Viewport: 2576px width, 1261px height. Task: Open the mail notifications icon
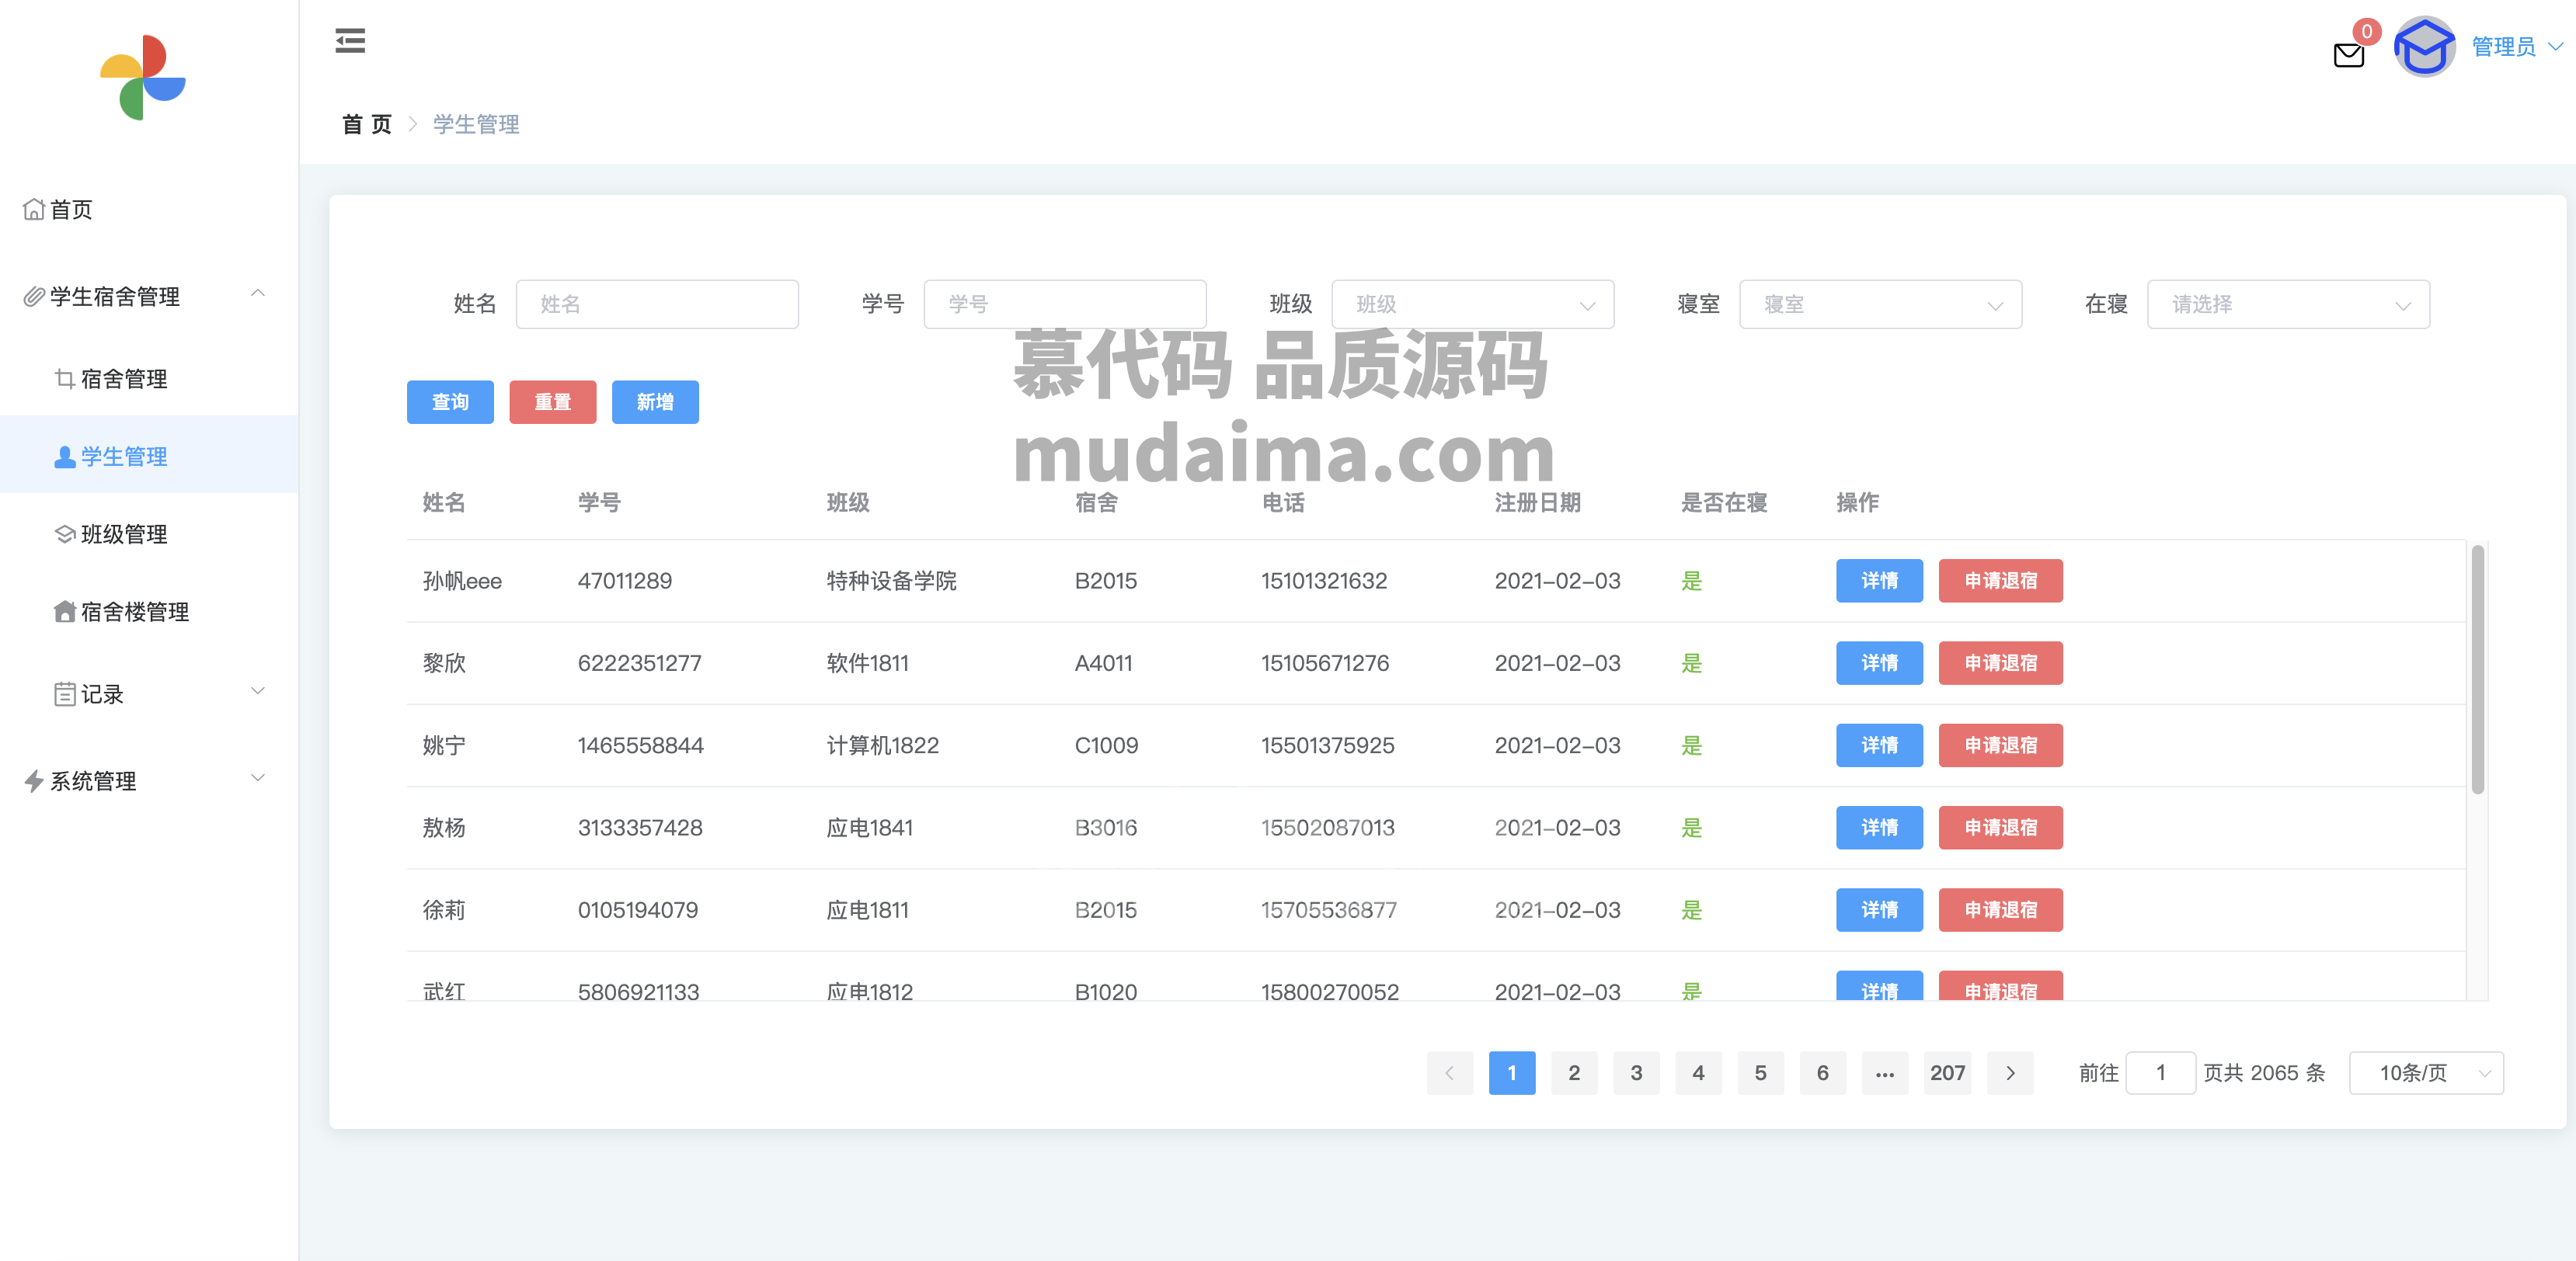click(2348, 55)
